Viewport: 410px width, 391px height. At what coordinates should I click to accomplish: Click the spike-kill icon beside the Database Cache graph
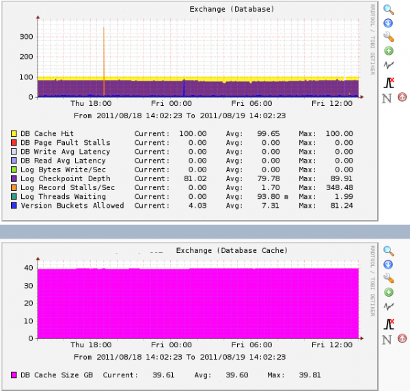pos(388,323)
